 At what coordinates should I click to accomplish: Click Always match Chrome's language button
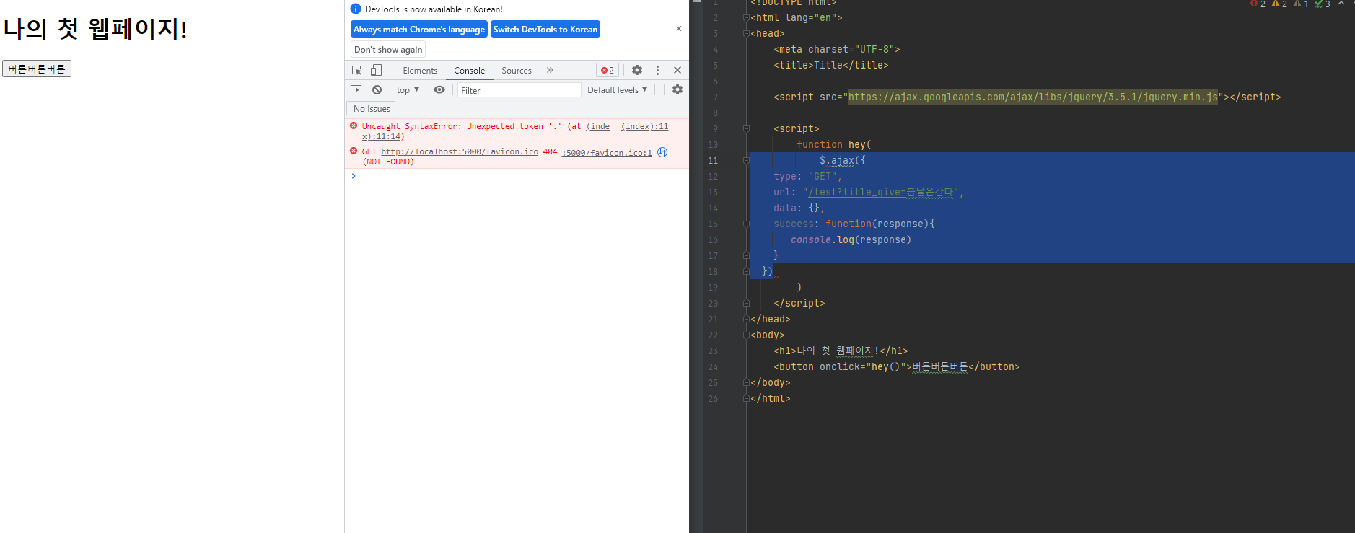coord(419,30)
